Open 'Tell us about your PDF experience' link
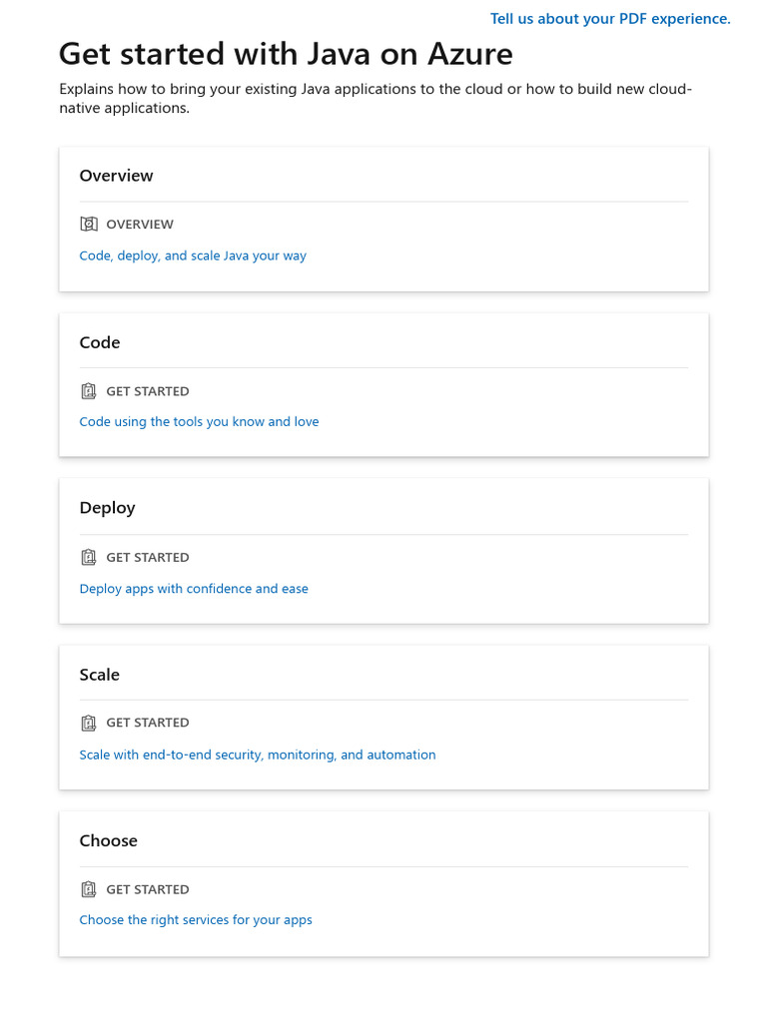Image resolution: width=767 pixels, height=1022 pixels. pyautogui.click(x=610, y=19)
